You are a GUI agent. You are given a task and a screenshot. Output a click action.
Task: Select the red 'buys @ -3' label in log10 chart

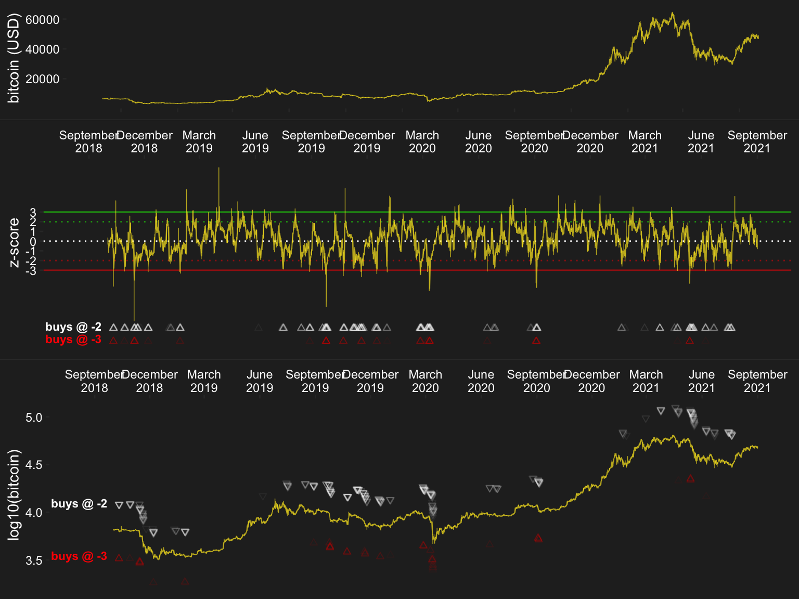[79, 556]
